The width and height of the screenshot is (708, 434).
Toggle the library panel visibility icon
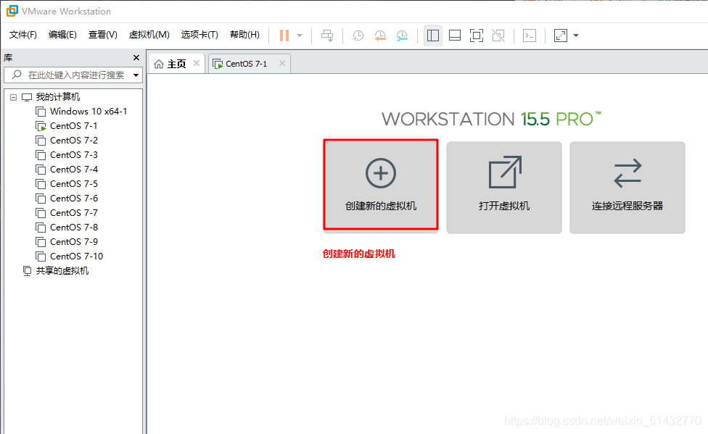(432, 35)
